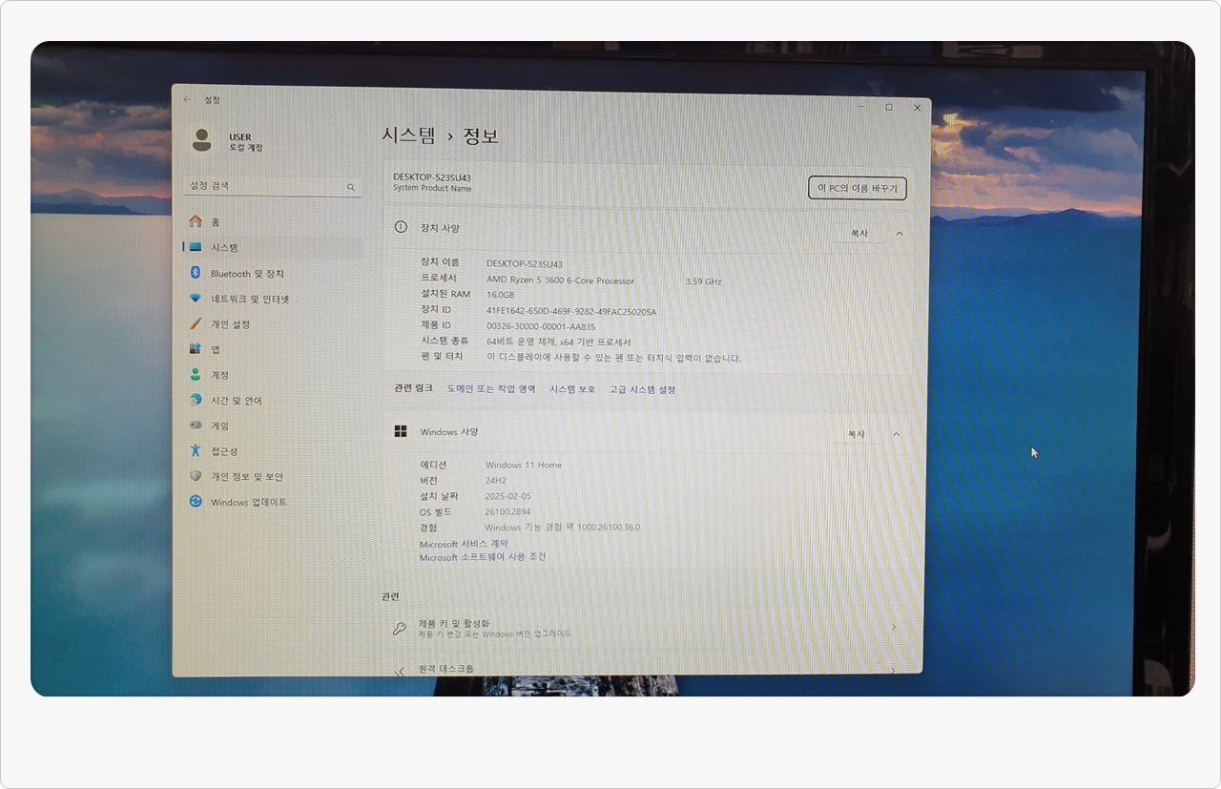Copy Windows specs with 복사 button
The image size is (1221, 789).
coord(856,434)
